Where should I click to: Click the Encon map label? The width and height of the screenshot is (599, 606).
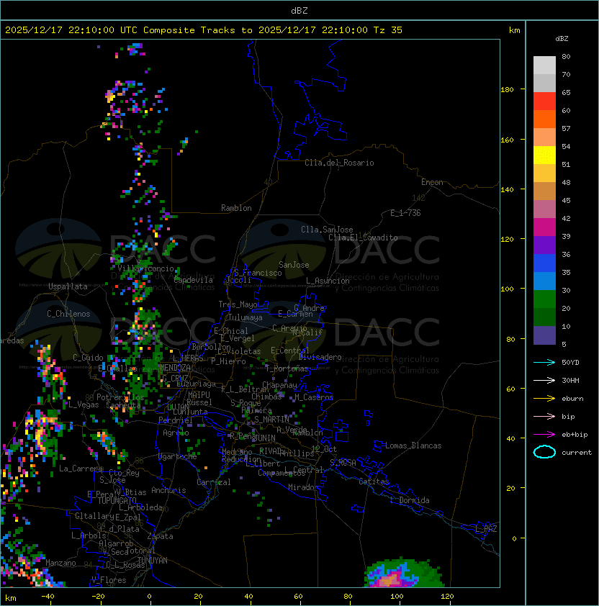pos(432,182)
